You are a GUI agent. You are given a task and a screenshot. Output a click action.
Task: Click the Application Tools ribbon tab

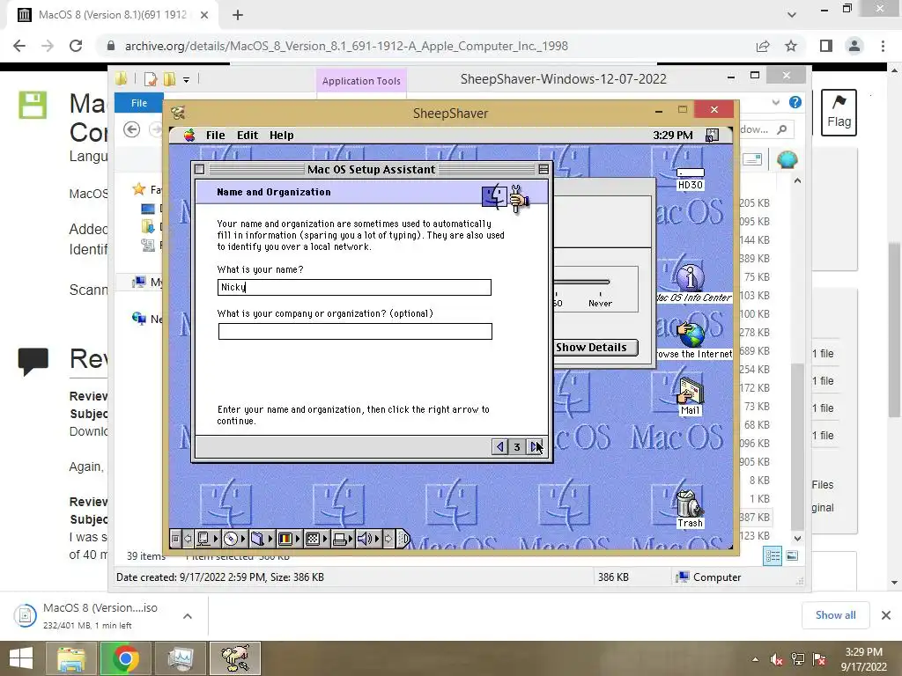tap(361, 81)
